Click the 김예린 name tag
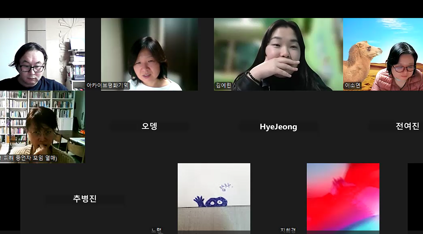The height and width of the screenshot is (234, 423). (x=223, y=85)
